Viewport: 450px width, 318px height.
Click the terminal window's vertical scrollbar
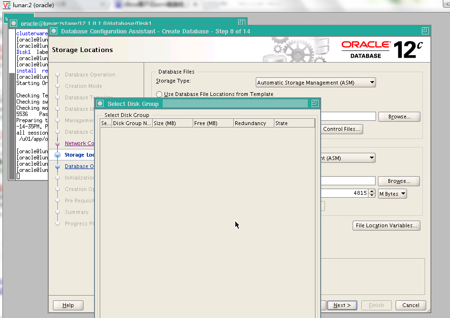(x=12, y=104)
